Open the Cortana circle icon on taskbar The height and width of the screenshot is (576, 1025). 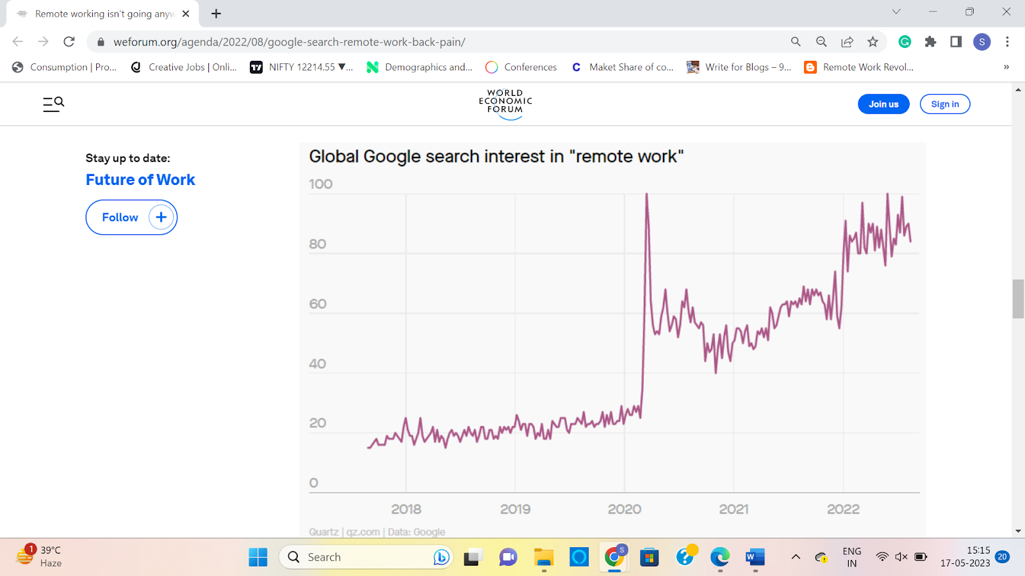click(578, 557)
